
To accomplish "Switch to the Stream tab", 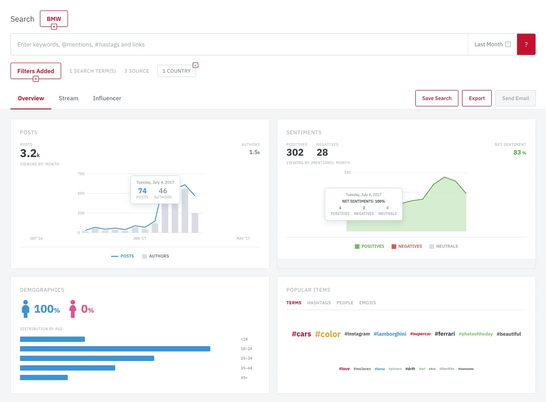I will (x=69, y=98).
